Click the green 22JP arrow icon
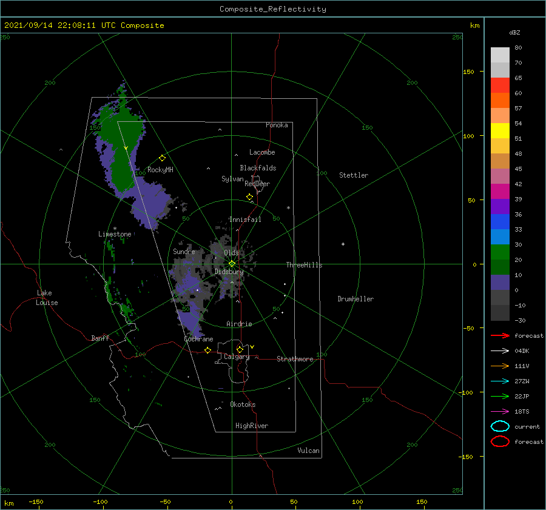The image size is (546, 510). [500, 396]
